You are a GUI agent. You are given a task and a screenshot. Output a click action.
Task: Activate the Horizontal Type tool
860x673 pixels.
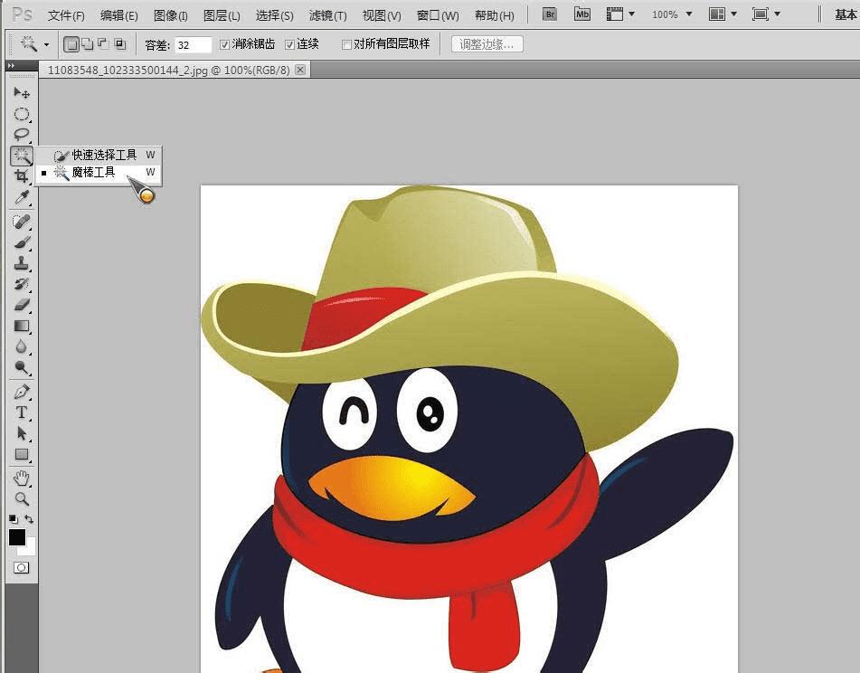22,412
